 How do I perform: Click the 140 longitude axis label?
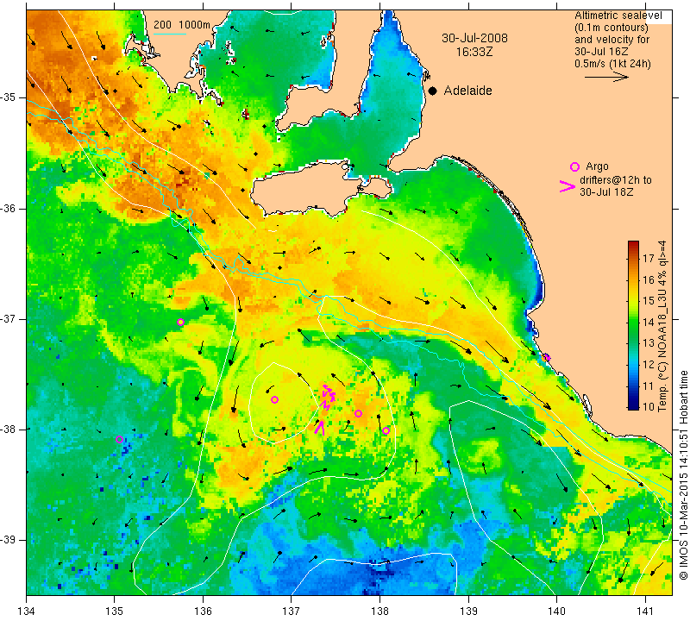pyautogui.click(x=556, y=612)
